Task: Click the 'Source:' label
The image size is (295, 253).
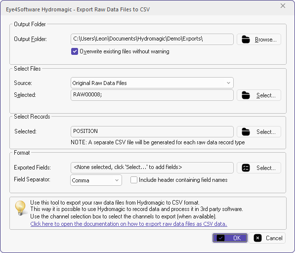Action: 23,83
